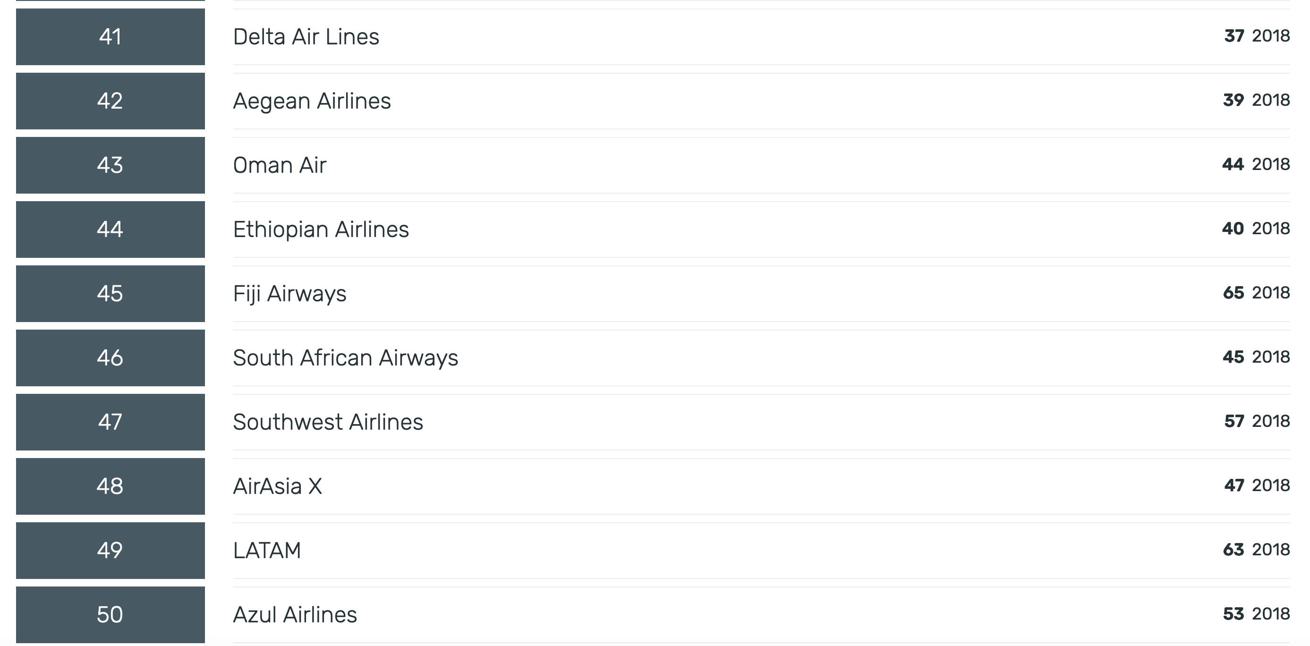The height and width of the screenshot is (646, 1310).
Task: Click the Delta Air Lines airline name
Action: (306, 37)
